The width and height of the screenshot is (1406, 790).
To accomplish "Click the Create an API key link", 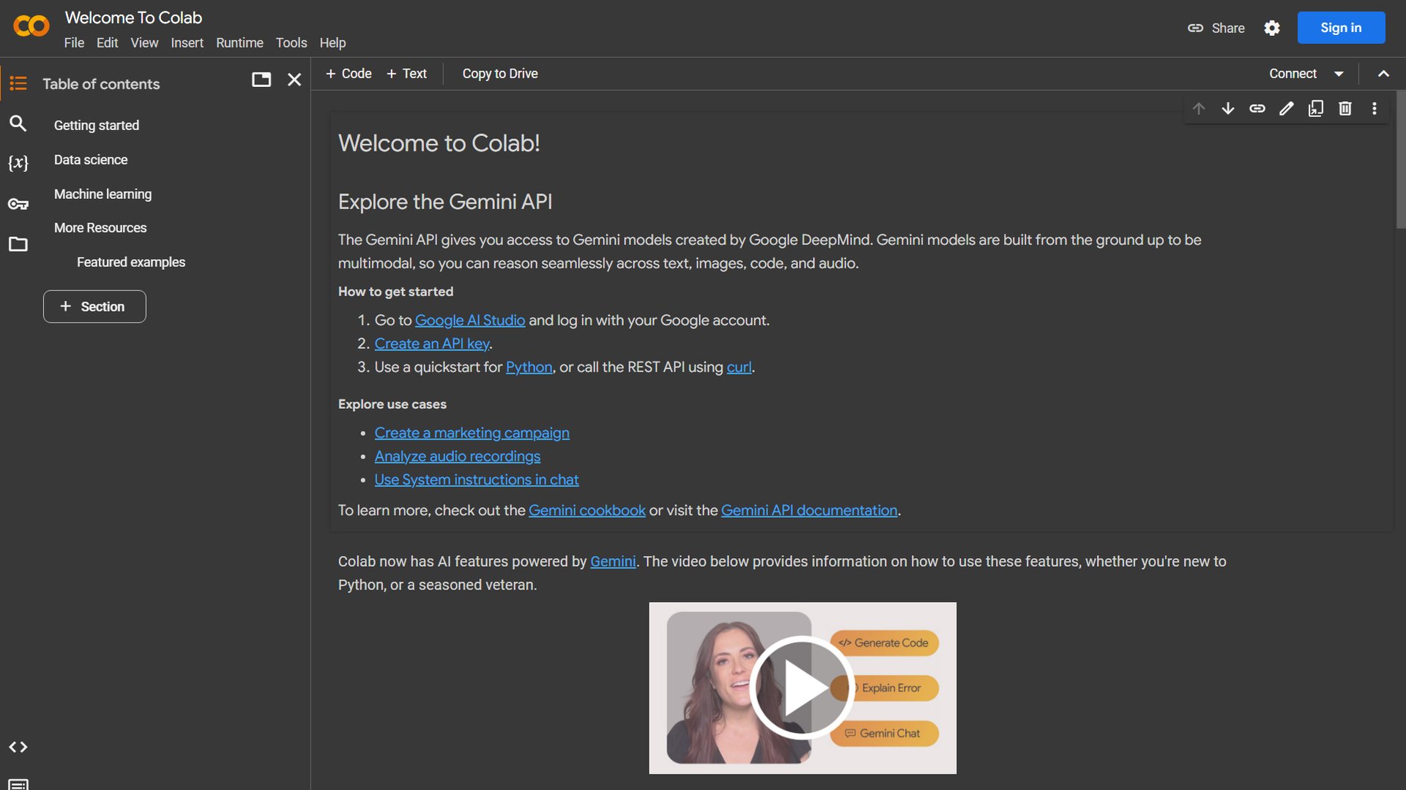I will pyautogui.click(x=431, y=343).
